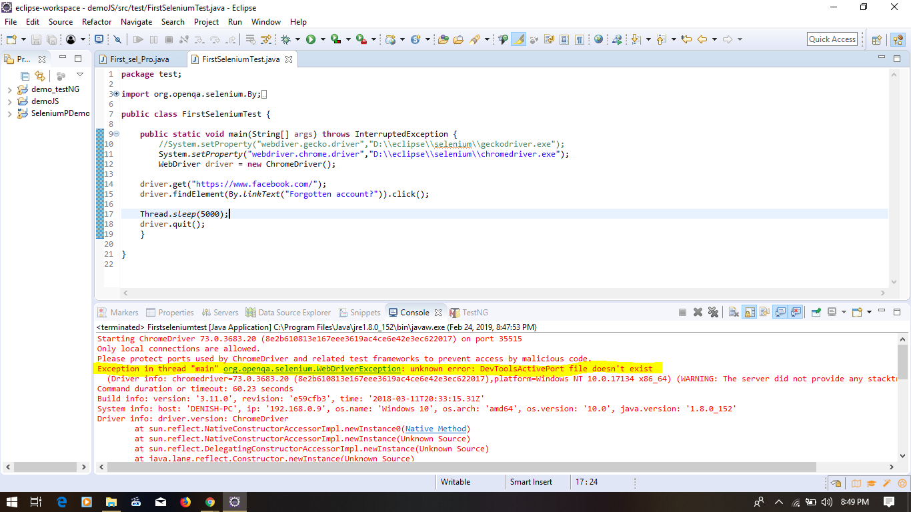
Task: Open the Run dropdown arrow
Action: [x=323, y=39]
